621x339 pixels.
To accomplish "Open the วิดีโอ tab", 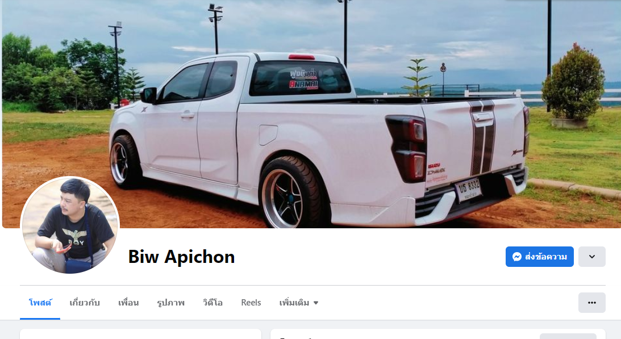I will coord(212,303).
